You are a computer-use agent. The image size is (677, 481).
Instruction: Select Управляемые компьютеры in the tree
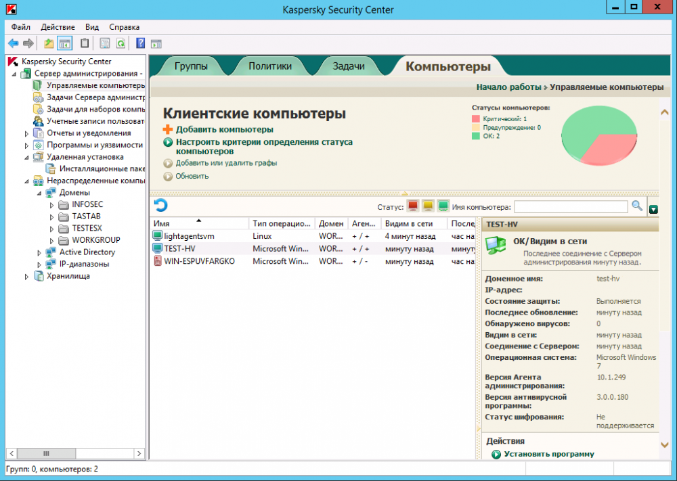[x=95, y=85]
